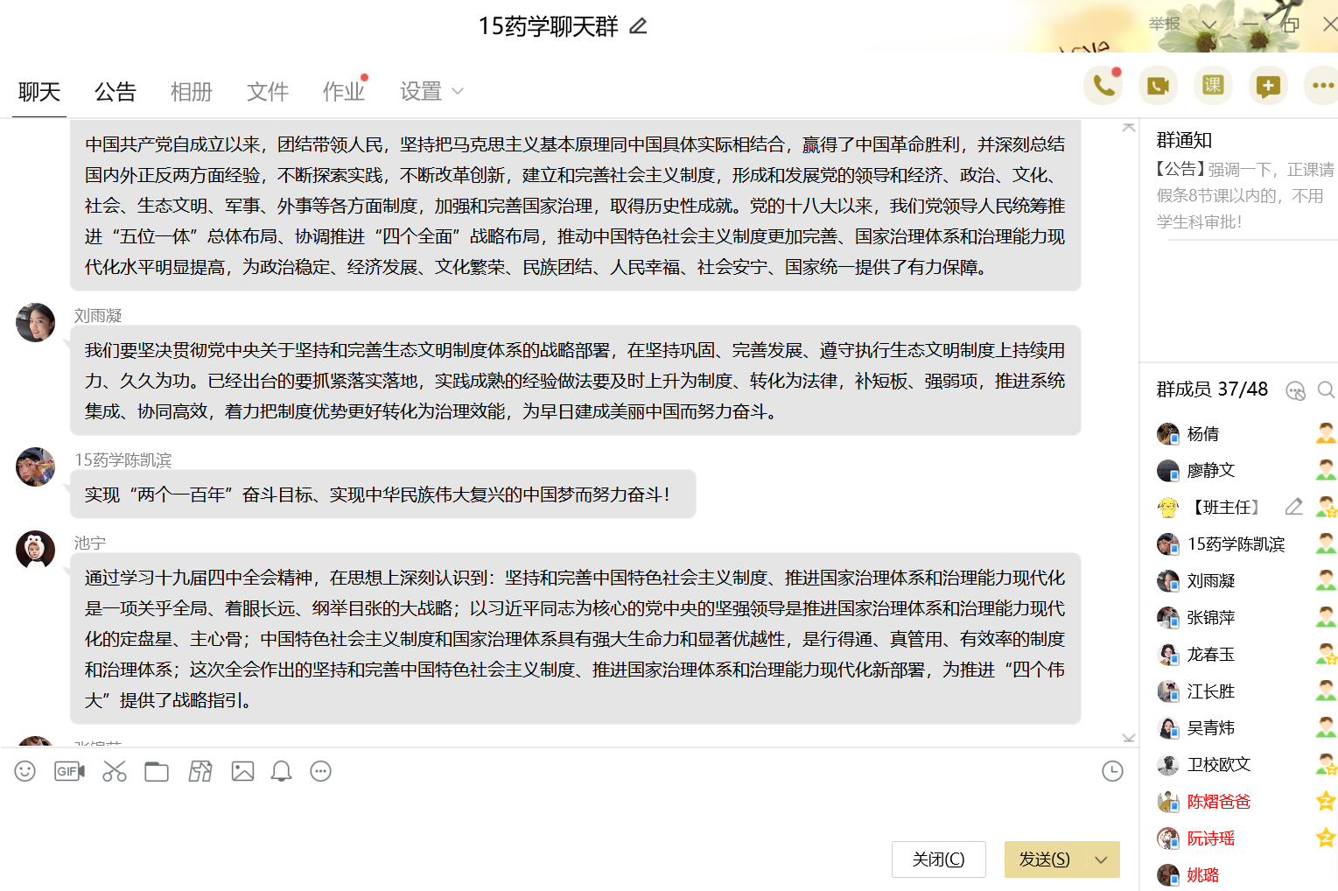Expand the 设置 dropdown menu
Image resolution: width=1338 pixels, height=891 pixels.
[x=431, y=92]
